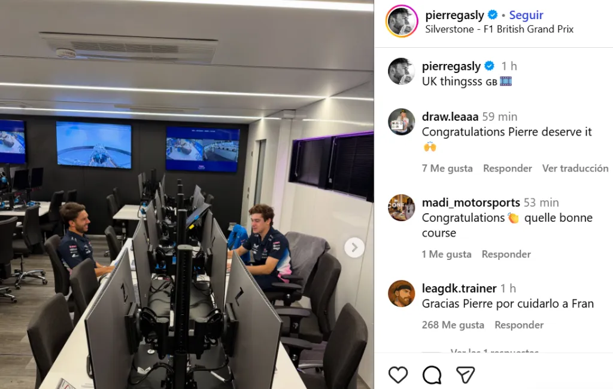
Task: Follow pierregasly with Seguir
Action: coord(526,15)
